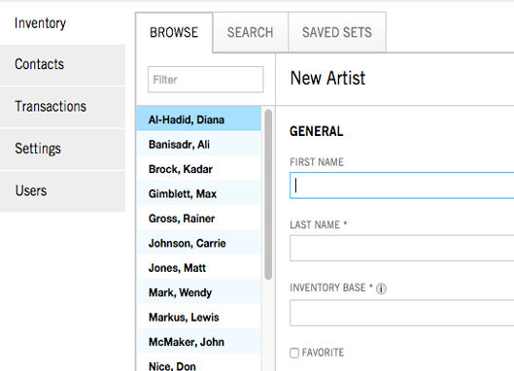
Task: Click into the Filter field
Action: coord(206,80)
